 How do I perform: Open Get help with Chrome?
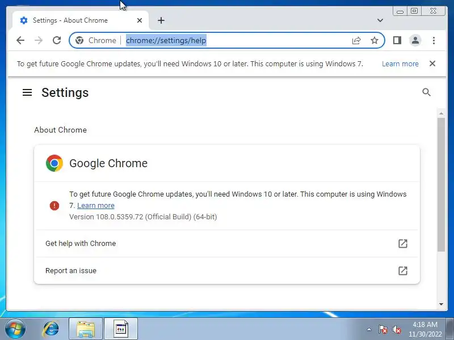tap(227, 244)
